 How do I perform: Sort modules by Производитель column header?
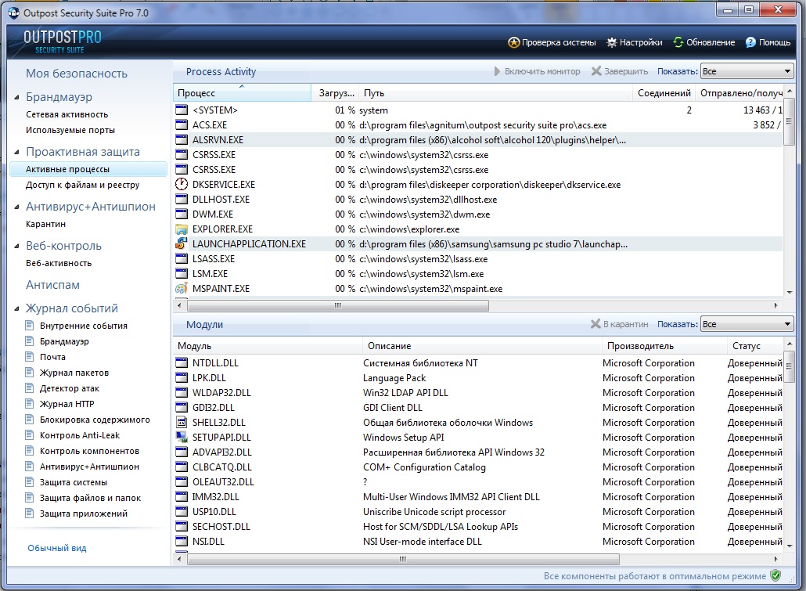click(663, 346)
